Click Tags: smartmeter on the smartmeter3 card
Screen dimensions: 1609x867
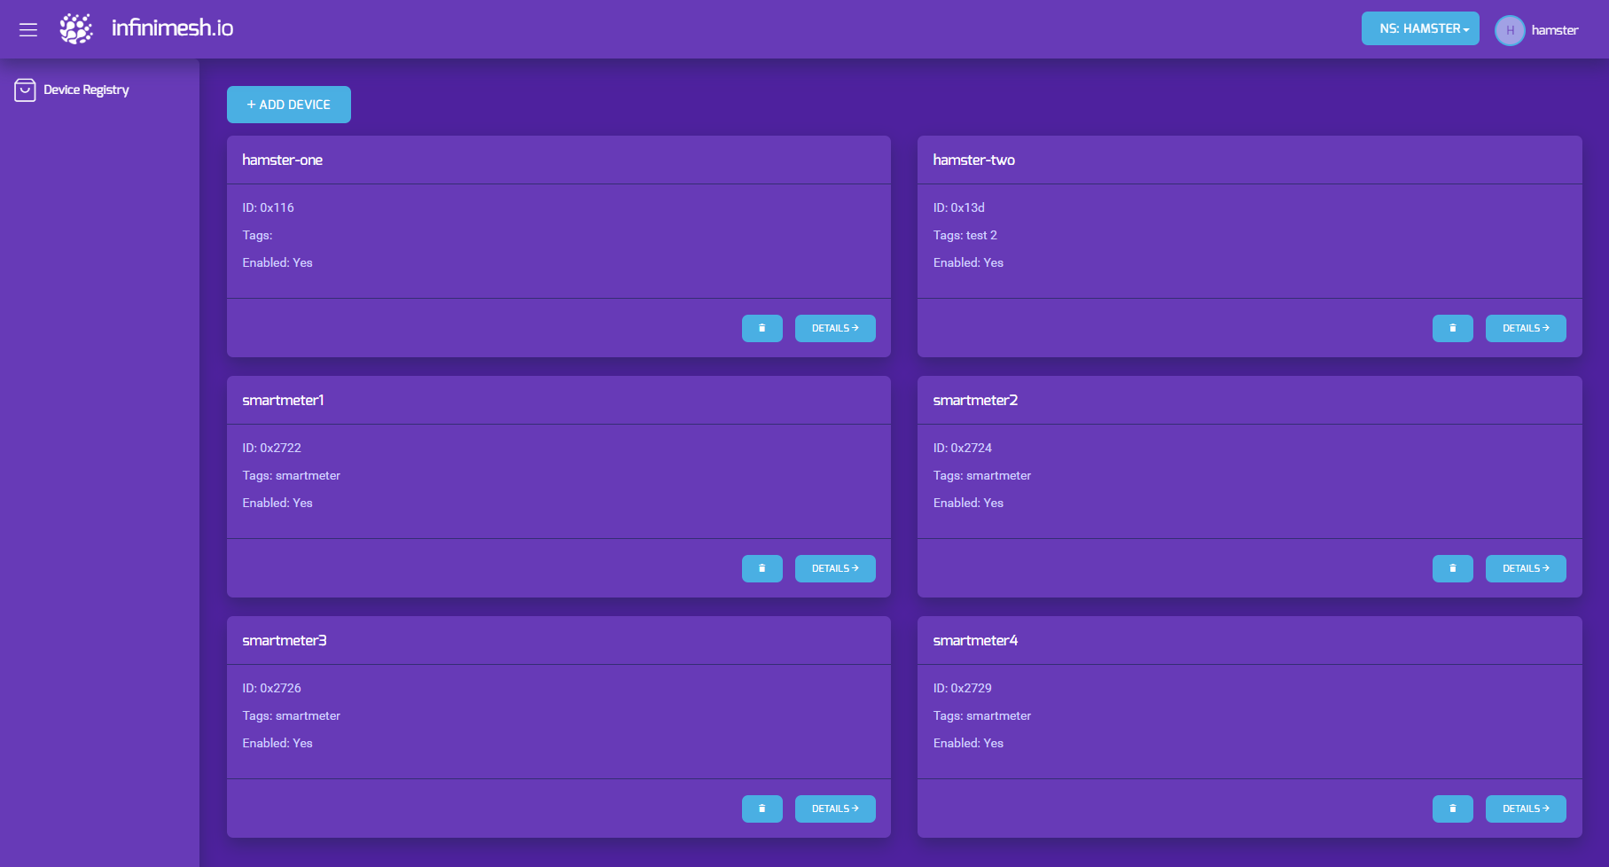(x=292, y=715)
